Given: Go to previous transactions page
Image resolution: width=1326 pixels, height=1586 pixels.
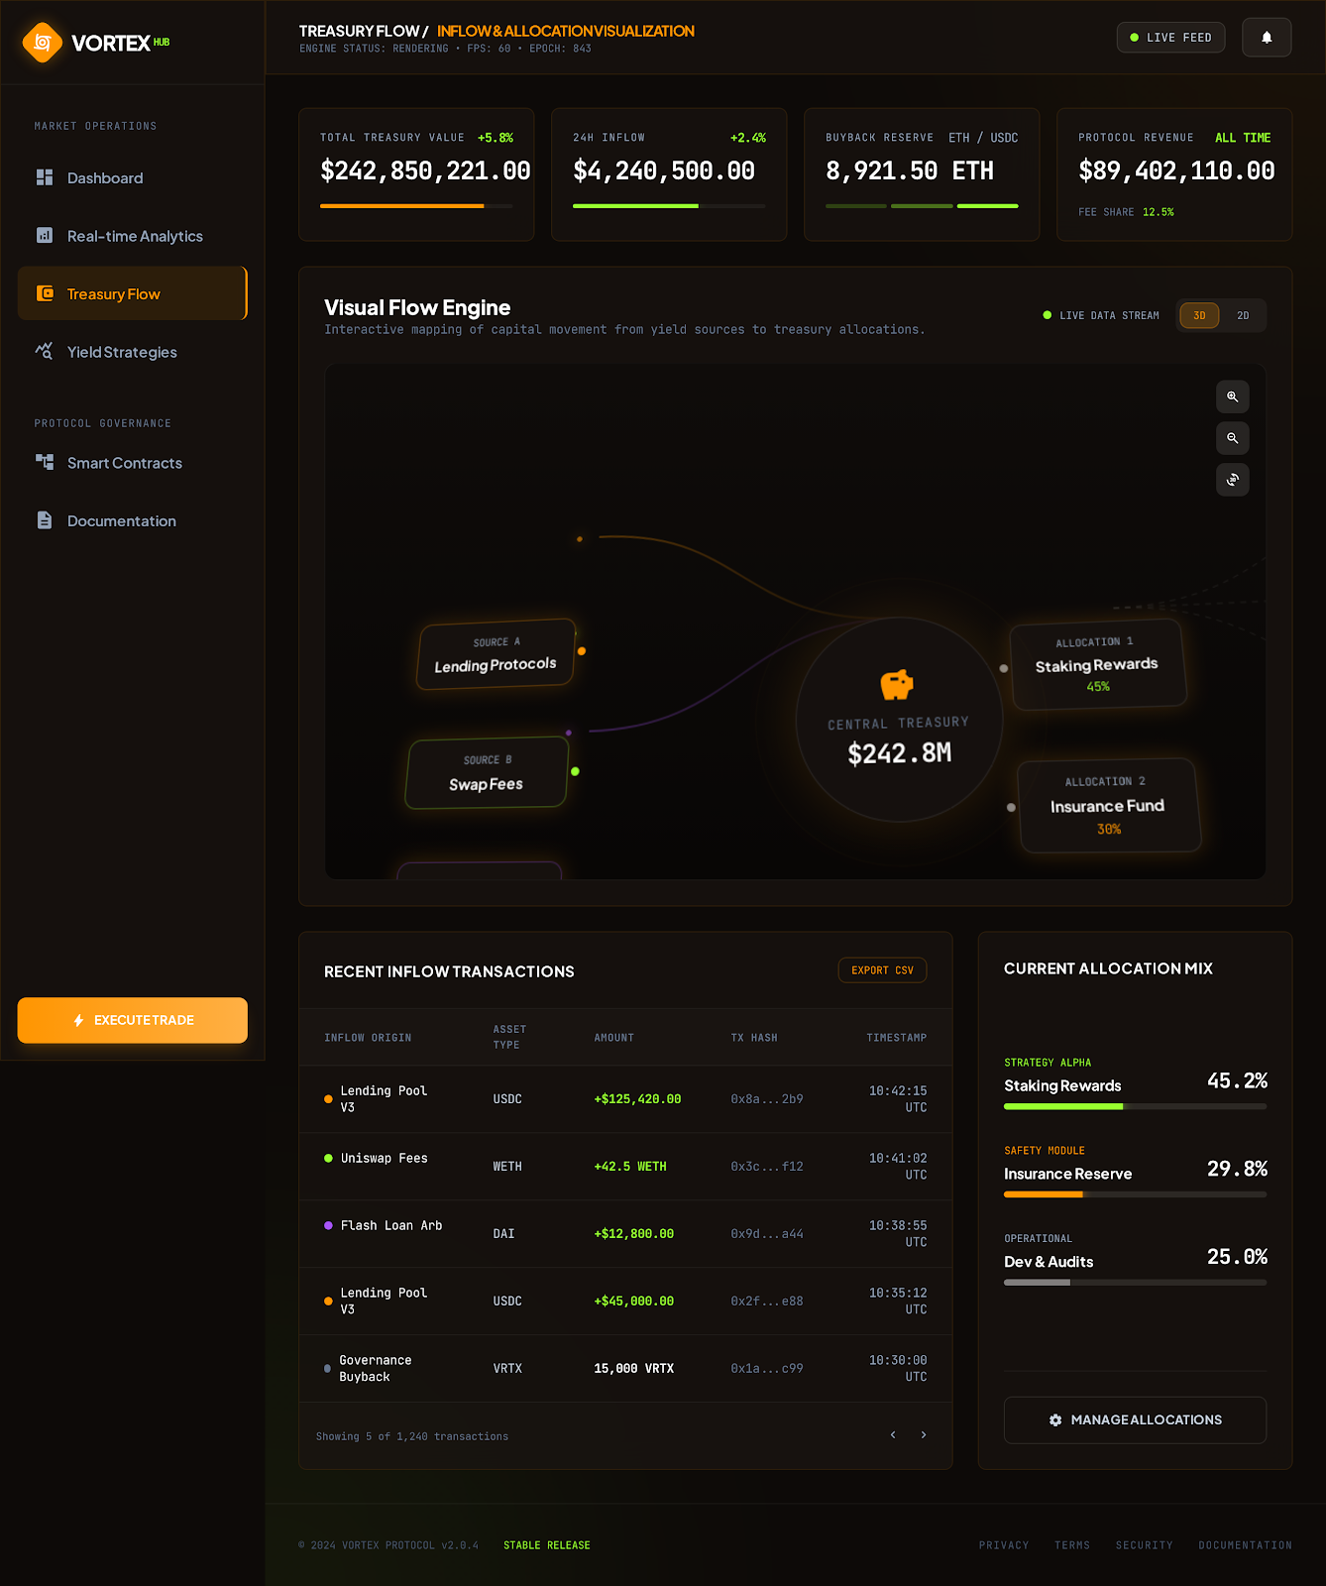Looking at the screenshot, I should [x=893, y=1434].
